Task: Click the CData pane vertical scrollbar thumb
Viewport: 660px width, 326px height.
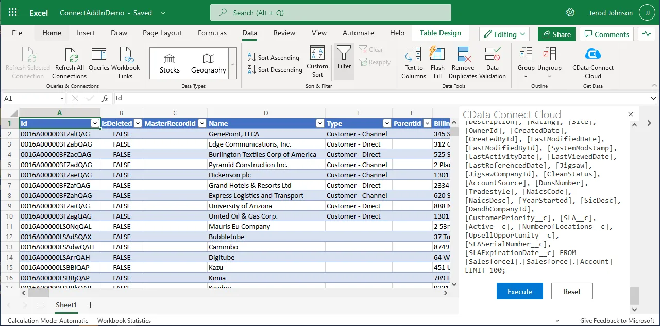Action: [634, 296]
